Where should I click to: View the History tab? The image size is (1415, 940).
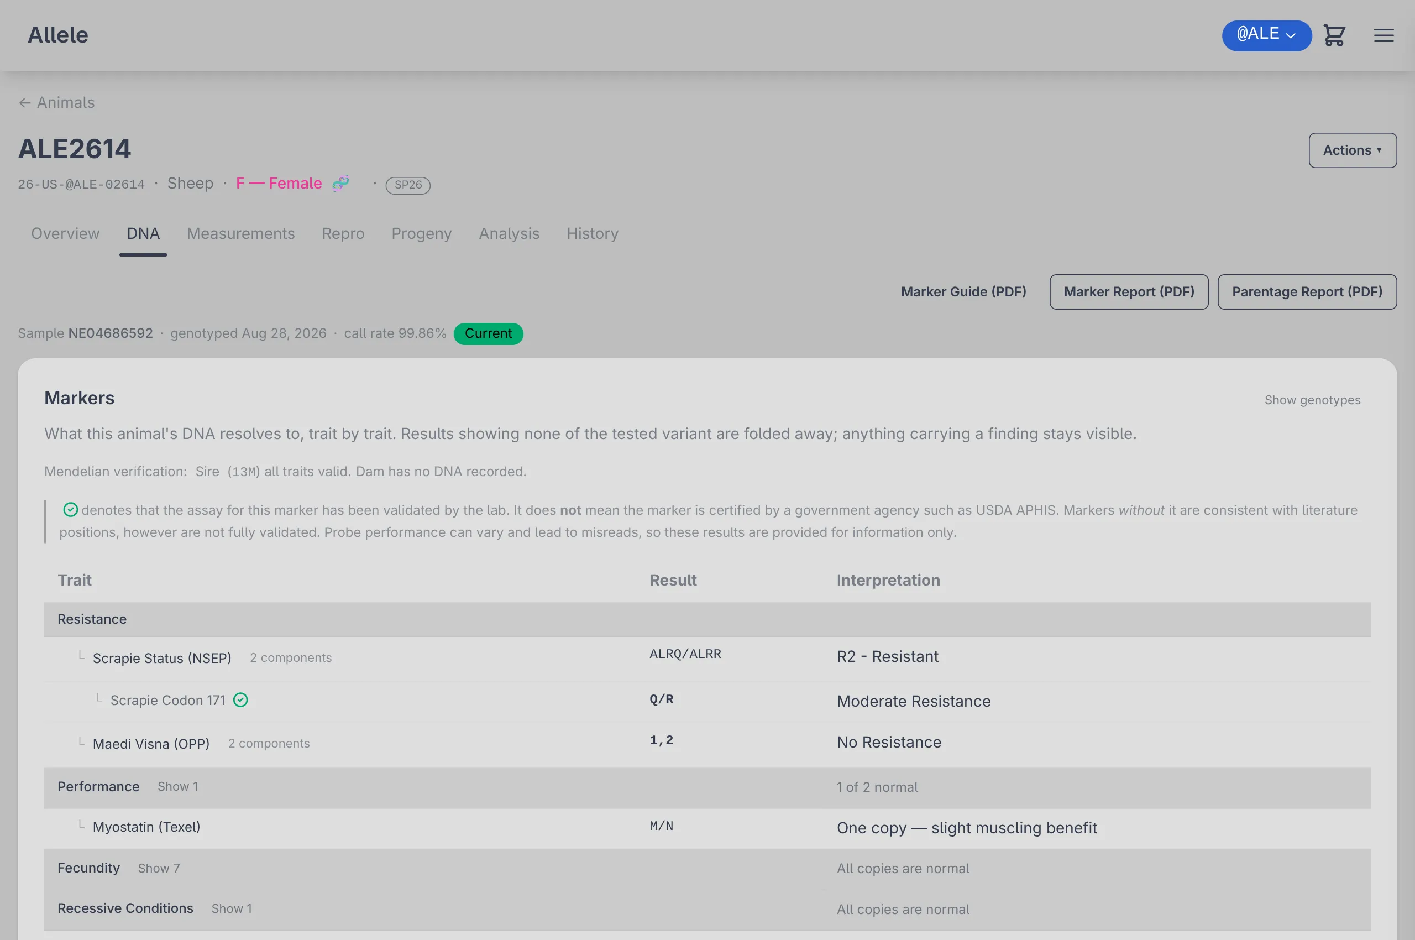pyautogui.click(x=592, y=233)
